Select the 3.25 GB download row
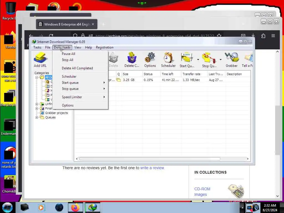This screenshot has width=284, height=213. pos(162,80)
